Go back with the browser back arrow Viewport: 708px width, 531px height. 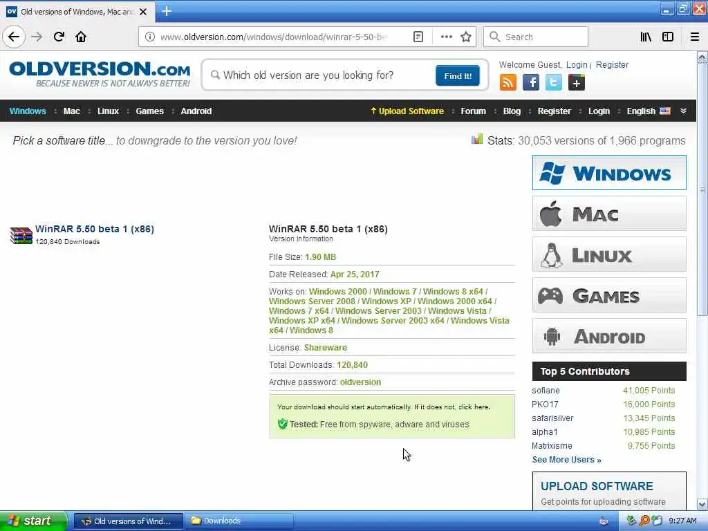[x=14, y=37]
